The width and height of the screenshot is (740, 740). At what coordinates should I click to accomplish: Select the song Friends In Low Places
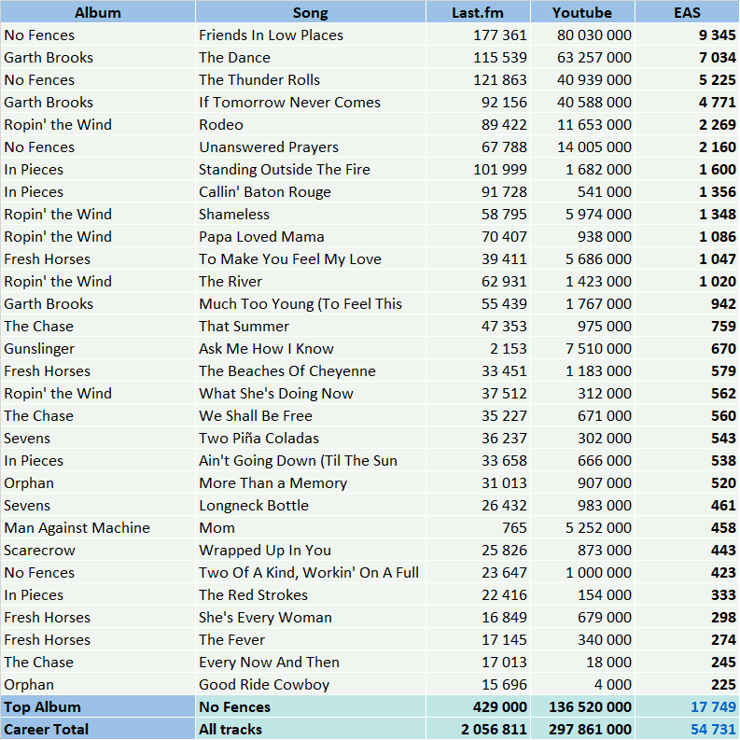(311, 35)
